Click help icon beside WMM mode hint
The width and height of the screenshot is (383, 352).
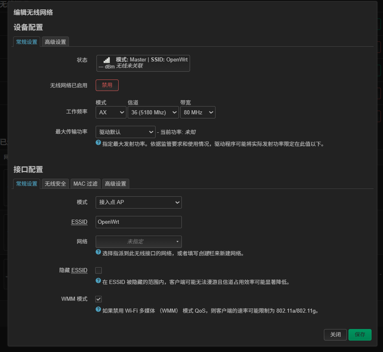click(99, 310)
